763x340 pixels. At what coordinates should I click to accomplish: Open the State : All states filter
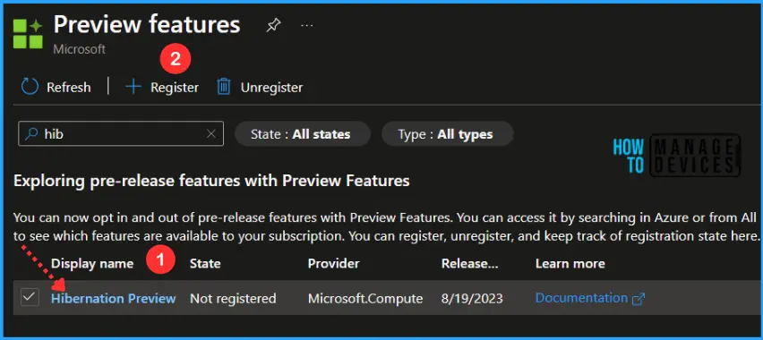coord(302,134)
